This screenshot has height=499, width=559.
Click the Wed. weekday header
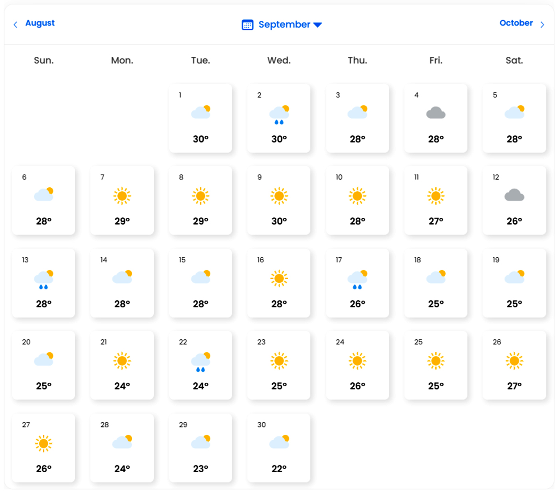279,60
